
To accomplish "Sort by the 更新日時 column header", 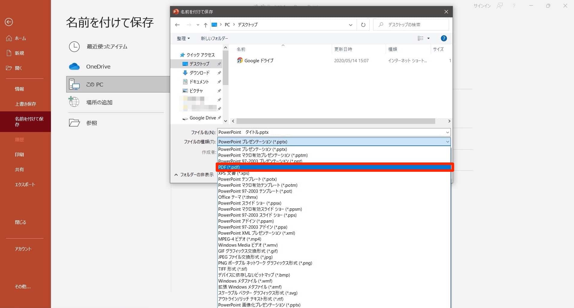I will pos(343,49).
